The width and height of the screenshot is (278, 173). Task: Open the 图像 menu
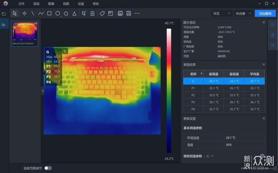click(x=51, y=4)
